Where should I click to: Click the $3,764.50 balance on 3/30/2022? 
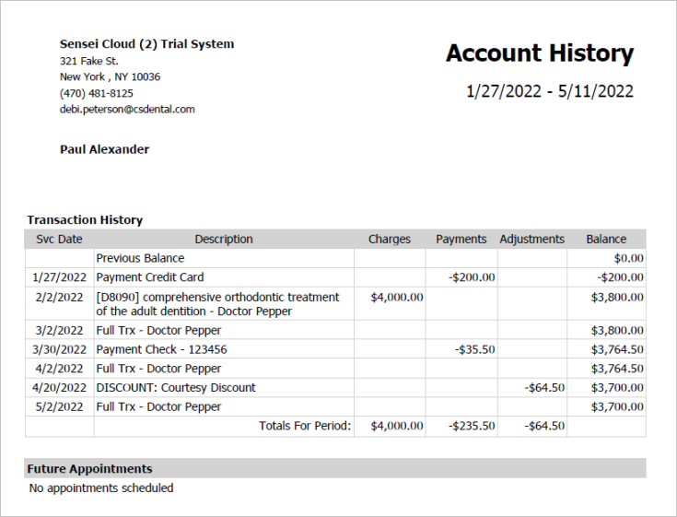[x=617, y=349]
